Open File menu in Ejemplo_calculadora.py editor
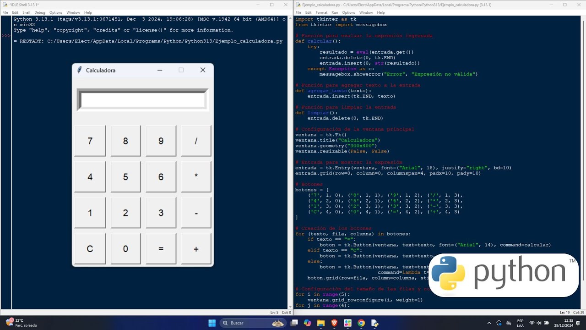The height and width of the screenshot is (330, 586). click(298, 12)
